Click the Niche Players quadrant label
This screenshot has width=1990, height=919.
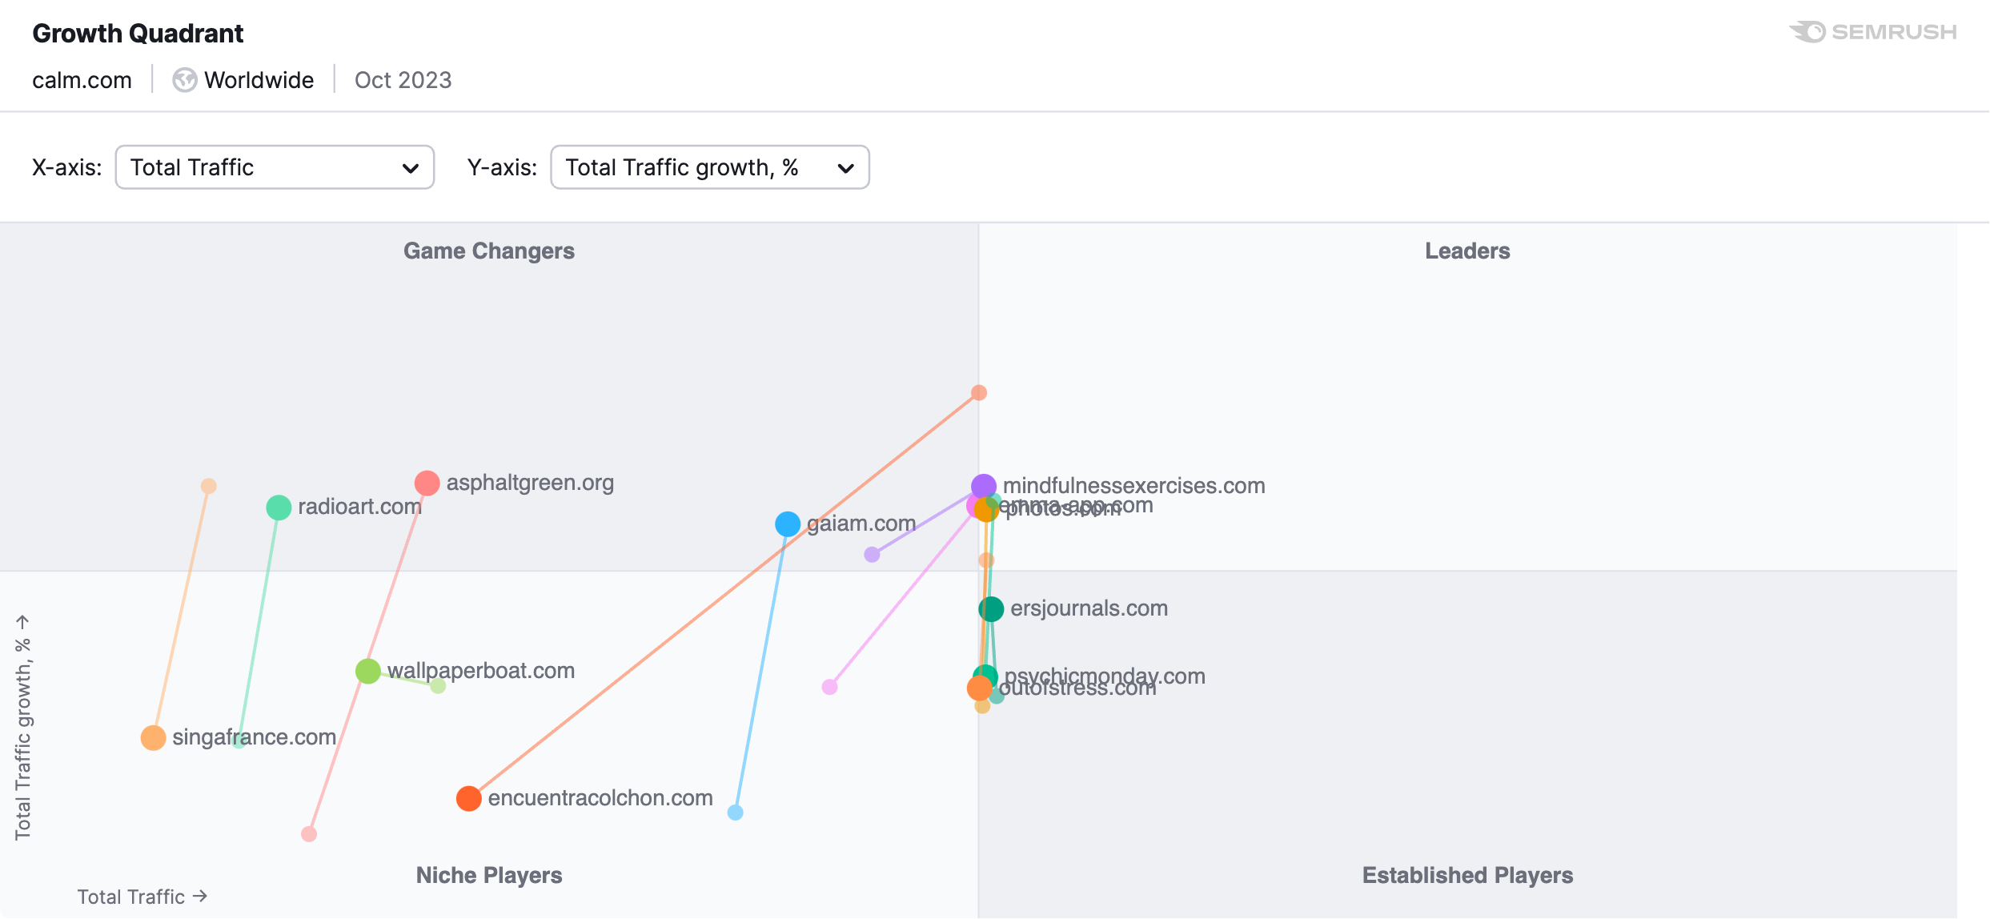click(x=489, y=875)
